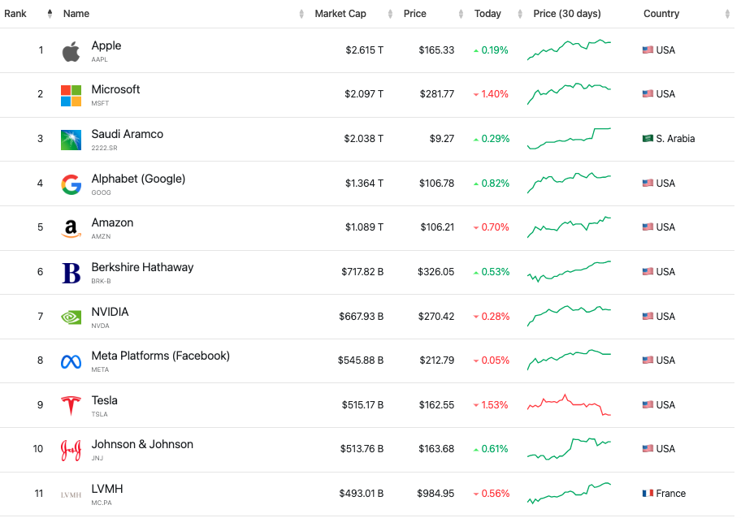The width and height of the screenshot is (741, 518).
Task: Click the red down arrow beside Microsoft's 1.40%
Action: (x=476, y=94)
